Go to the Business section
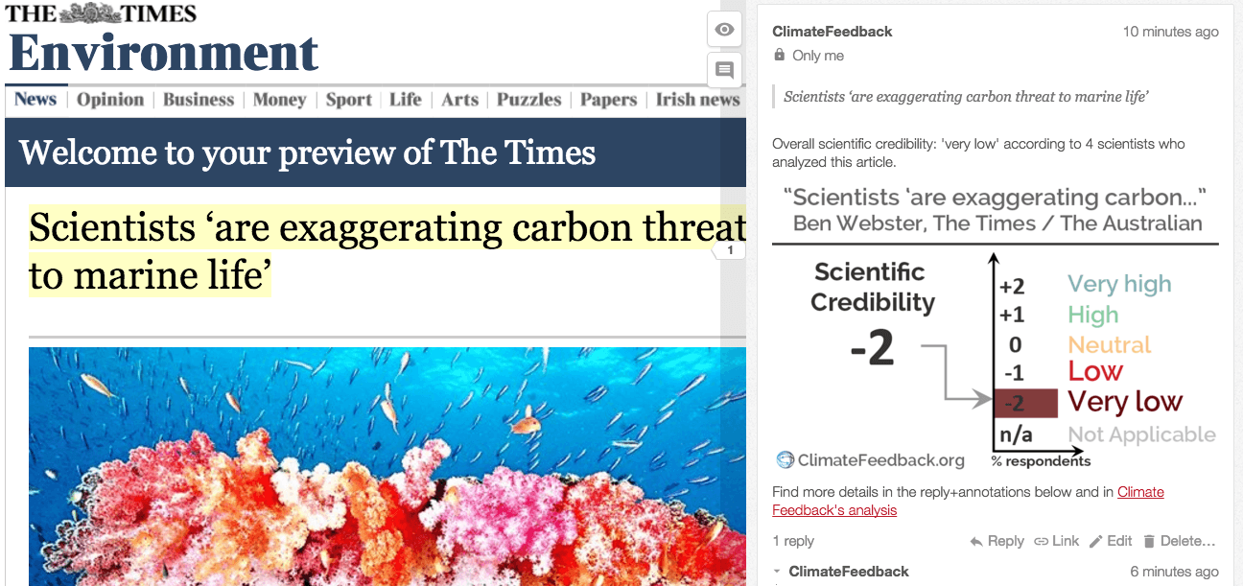This screenshot has width=1243, height=586. (x=199, y=100)
